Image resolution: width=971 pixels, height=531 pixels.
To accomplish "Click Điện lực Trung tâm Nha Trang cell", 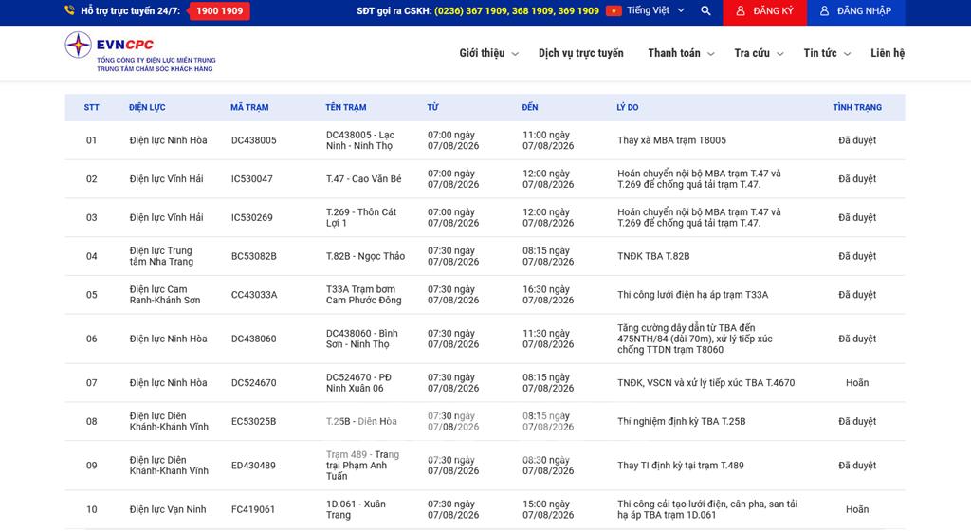I will click(161, 256).
